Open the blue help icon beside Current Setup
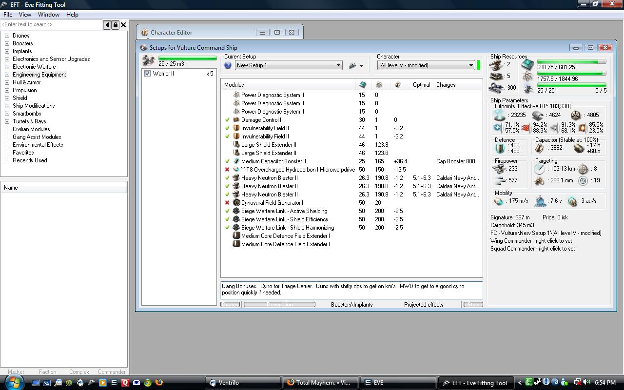 point(228,65)
